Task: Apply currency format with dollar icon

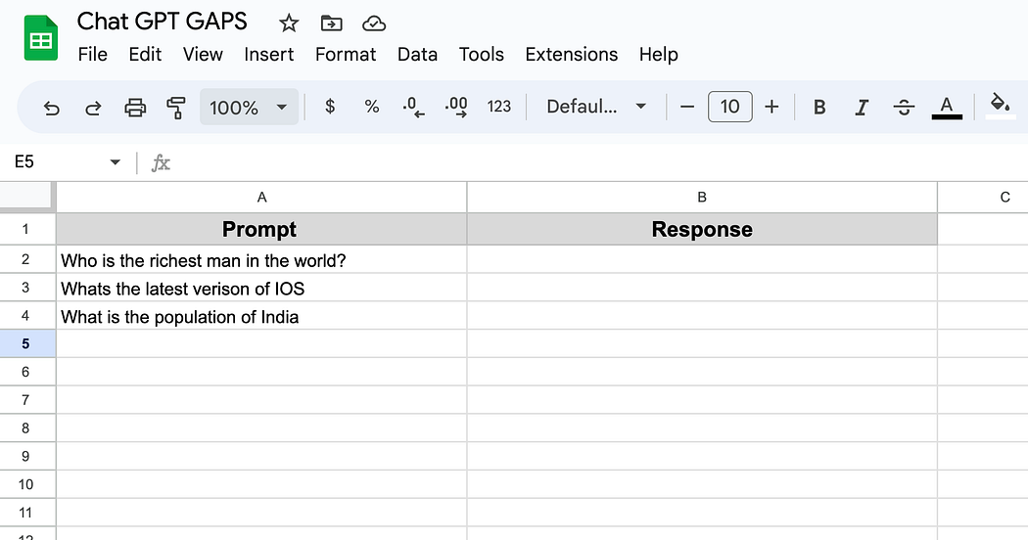Action: pos(330,107)
